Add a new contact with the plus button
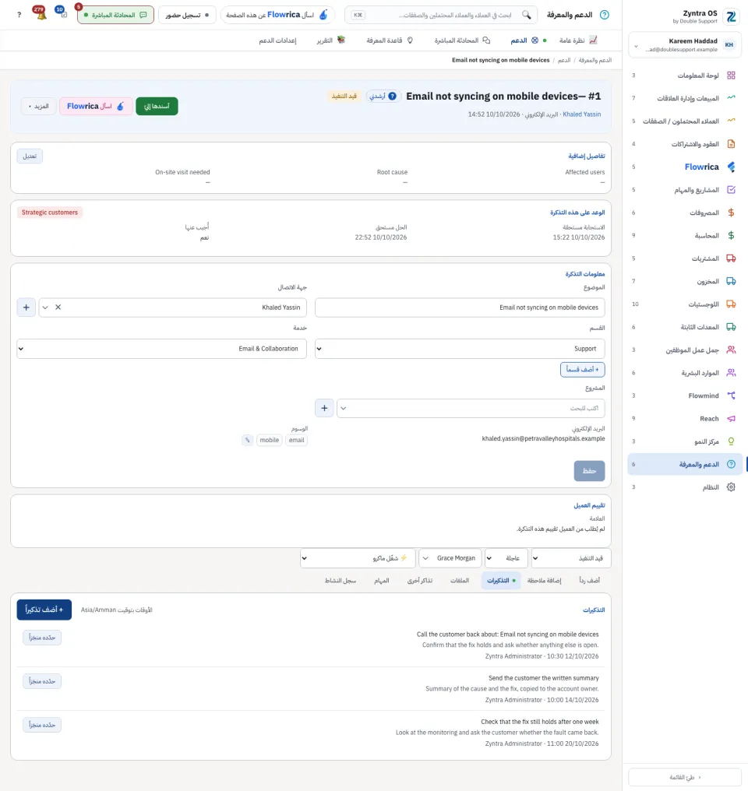 (x=26, y=308)
